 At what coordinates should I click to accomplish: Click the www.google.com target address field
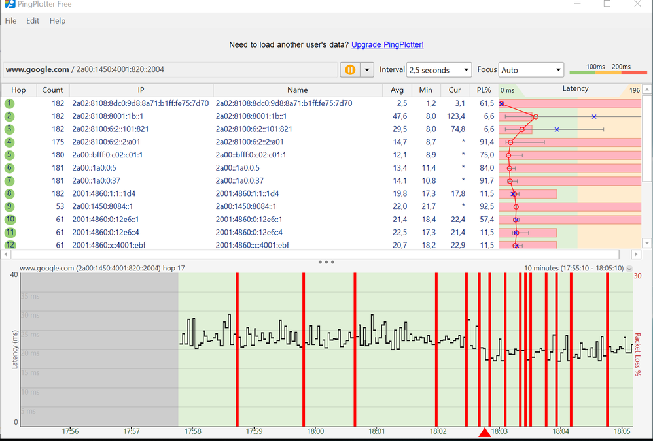tap(170, 70)
